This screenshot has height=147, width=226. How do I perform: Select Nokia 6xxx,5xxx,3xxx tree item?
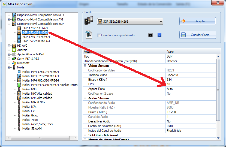coord(38,124)
